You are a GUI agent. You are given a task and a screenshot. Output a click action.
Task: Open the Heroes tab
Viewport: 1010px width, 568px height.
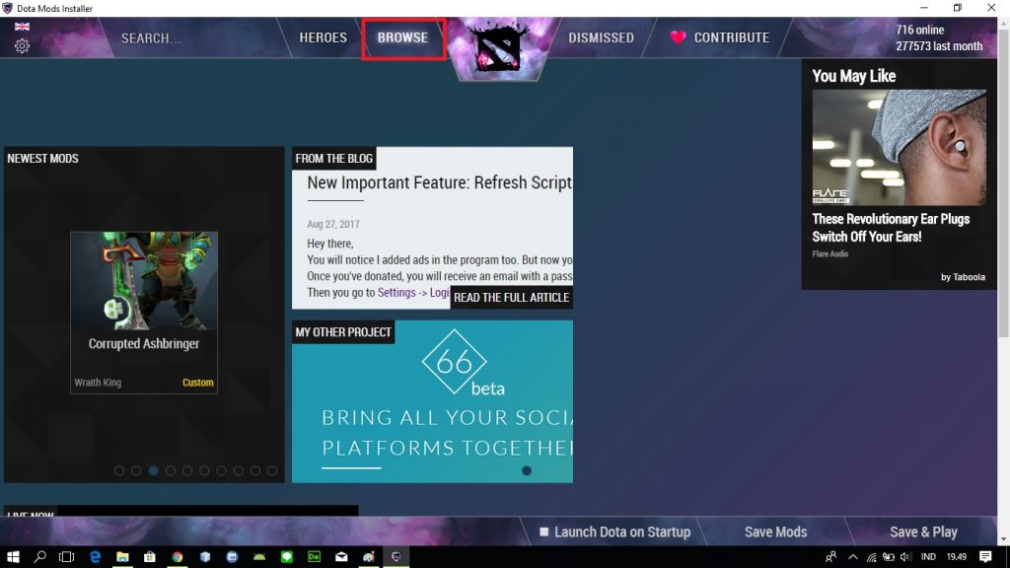[x=323, y=37]
